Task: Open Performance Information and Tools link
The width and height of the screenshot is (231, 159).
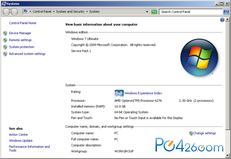Action: (x=29, y=148)
